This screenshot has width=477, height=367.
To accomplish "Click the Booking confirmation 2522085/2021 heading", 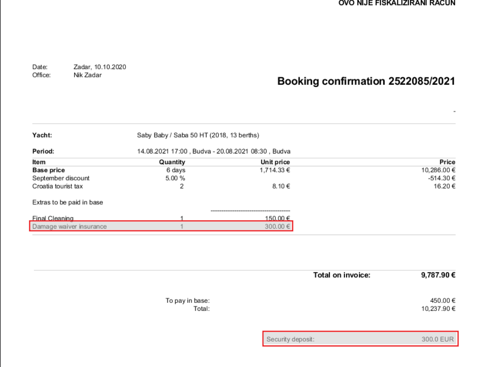I will pos(366,81).
